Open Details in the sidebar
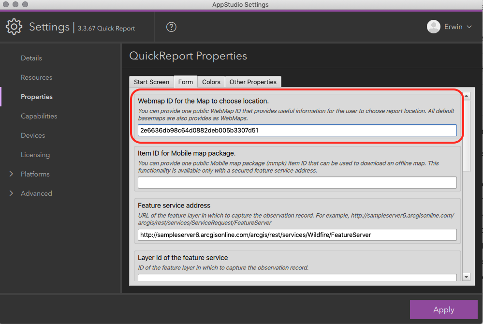This screenshot has width=483, height=324. tap(31, 58)
